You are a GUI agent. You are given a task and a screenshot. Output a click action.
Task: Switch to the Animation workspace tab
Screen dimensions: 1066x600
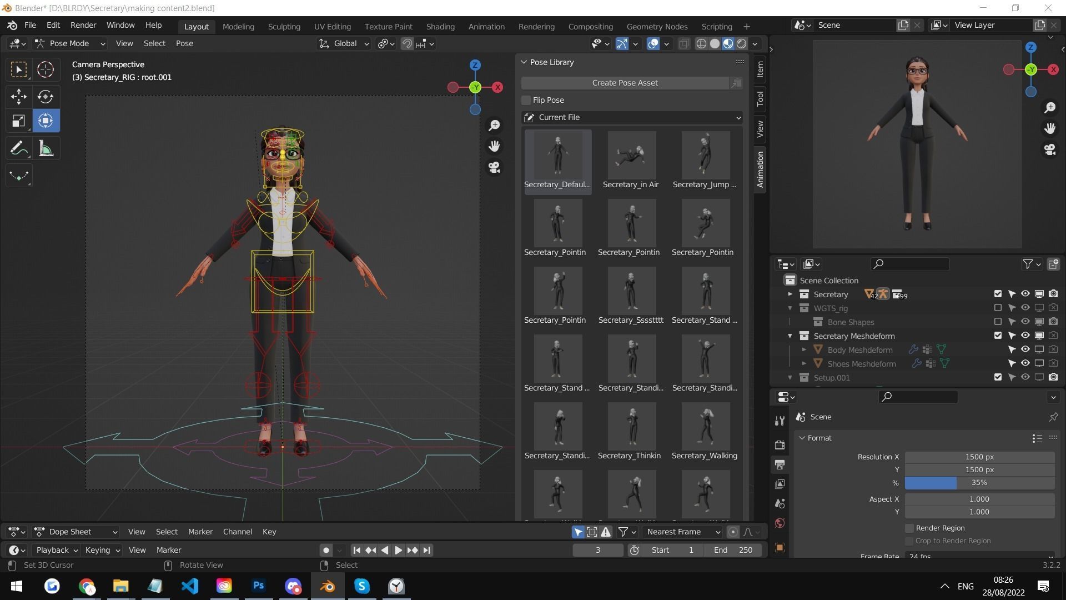coord(486,27)
